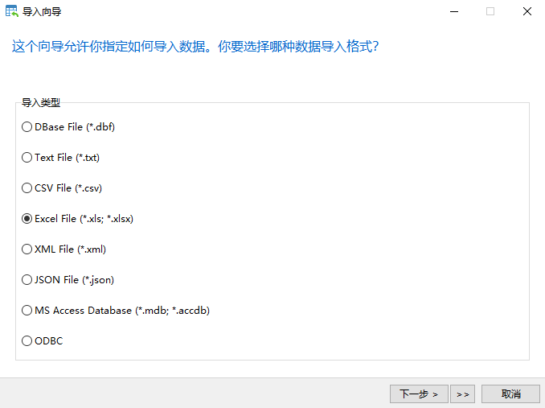Click the Import Wizard app icon in title bar
Screen dimensions: 545x408
point(12,11)
